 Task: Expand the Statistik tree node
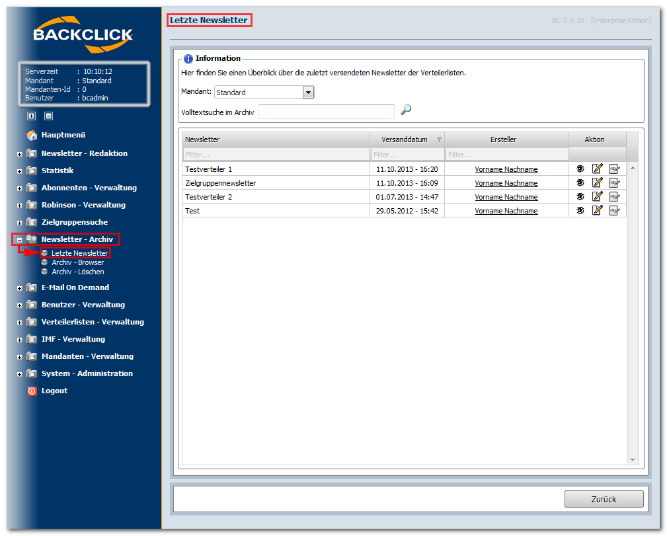tap(19, 171)
